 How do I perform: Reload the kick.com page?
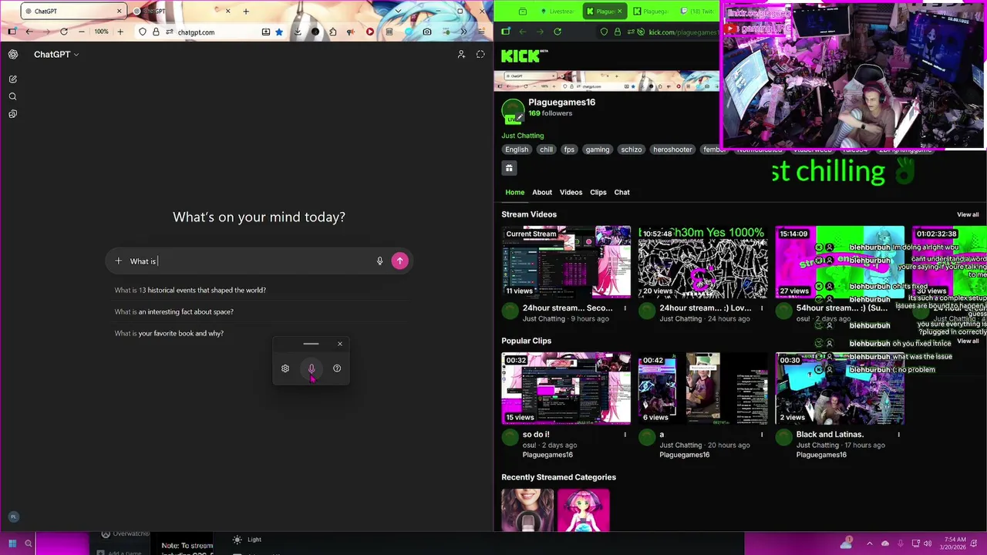[558, 32]
